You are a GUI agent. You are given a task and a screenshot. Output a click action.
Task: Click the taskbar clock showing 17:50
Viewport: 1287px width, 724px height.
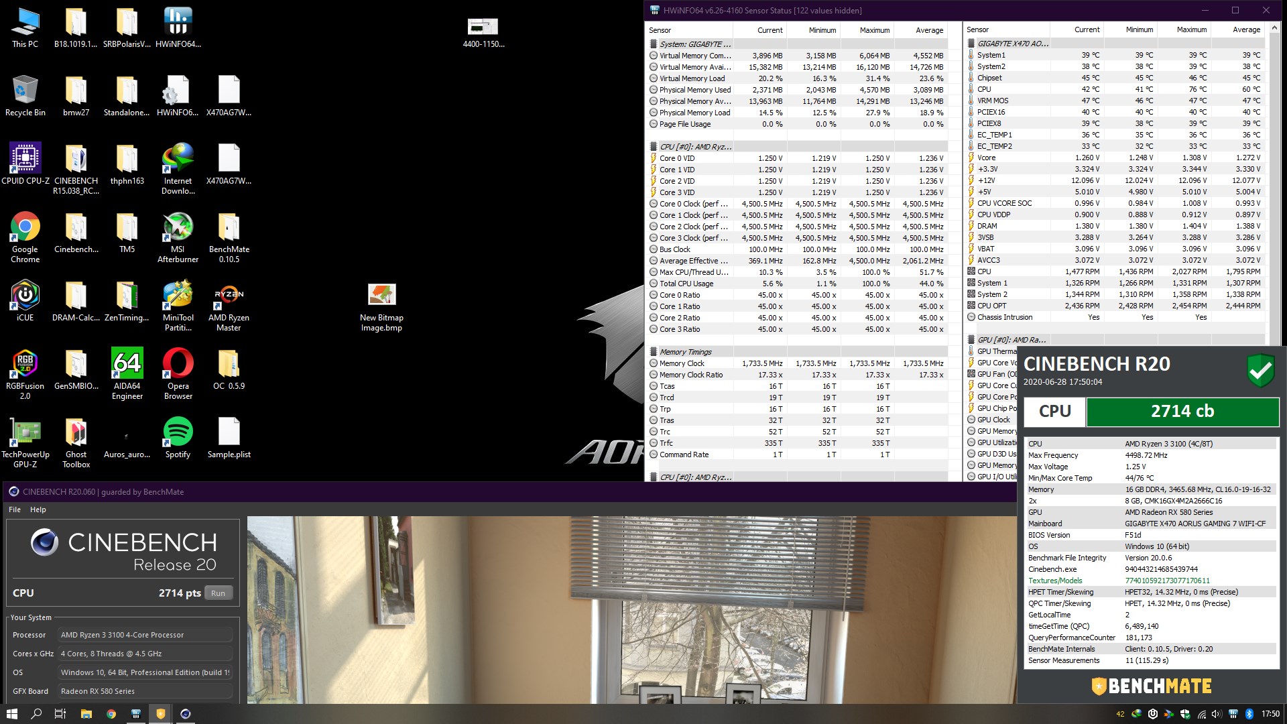pos(1270,714)
